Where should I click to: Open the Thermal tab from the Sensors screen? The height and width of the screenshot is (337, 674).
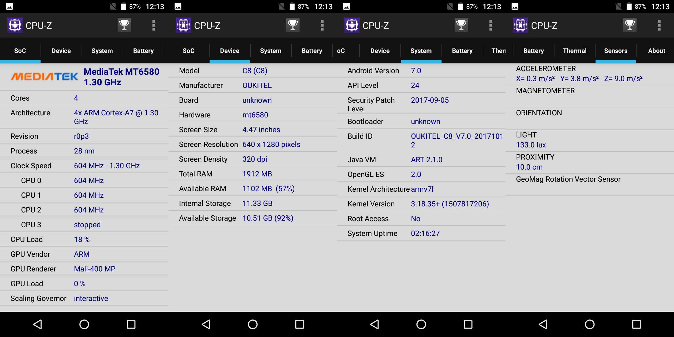click(575, 51)
